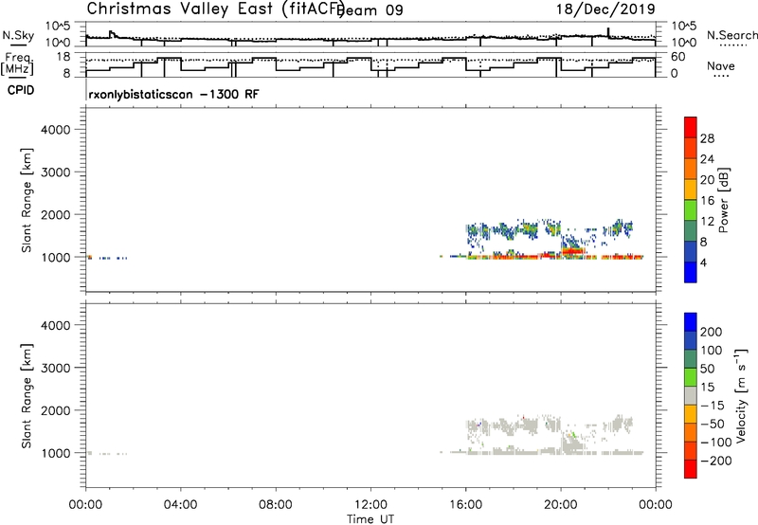Click the 'Christmas Valley East (fitACF)' title
The width and height of the screenshot is (758, 525).
[216, 9]
